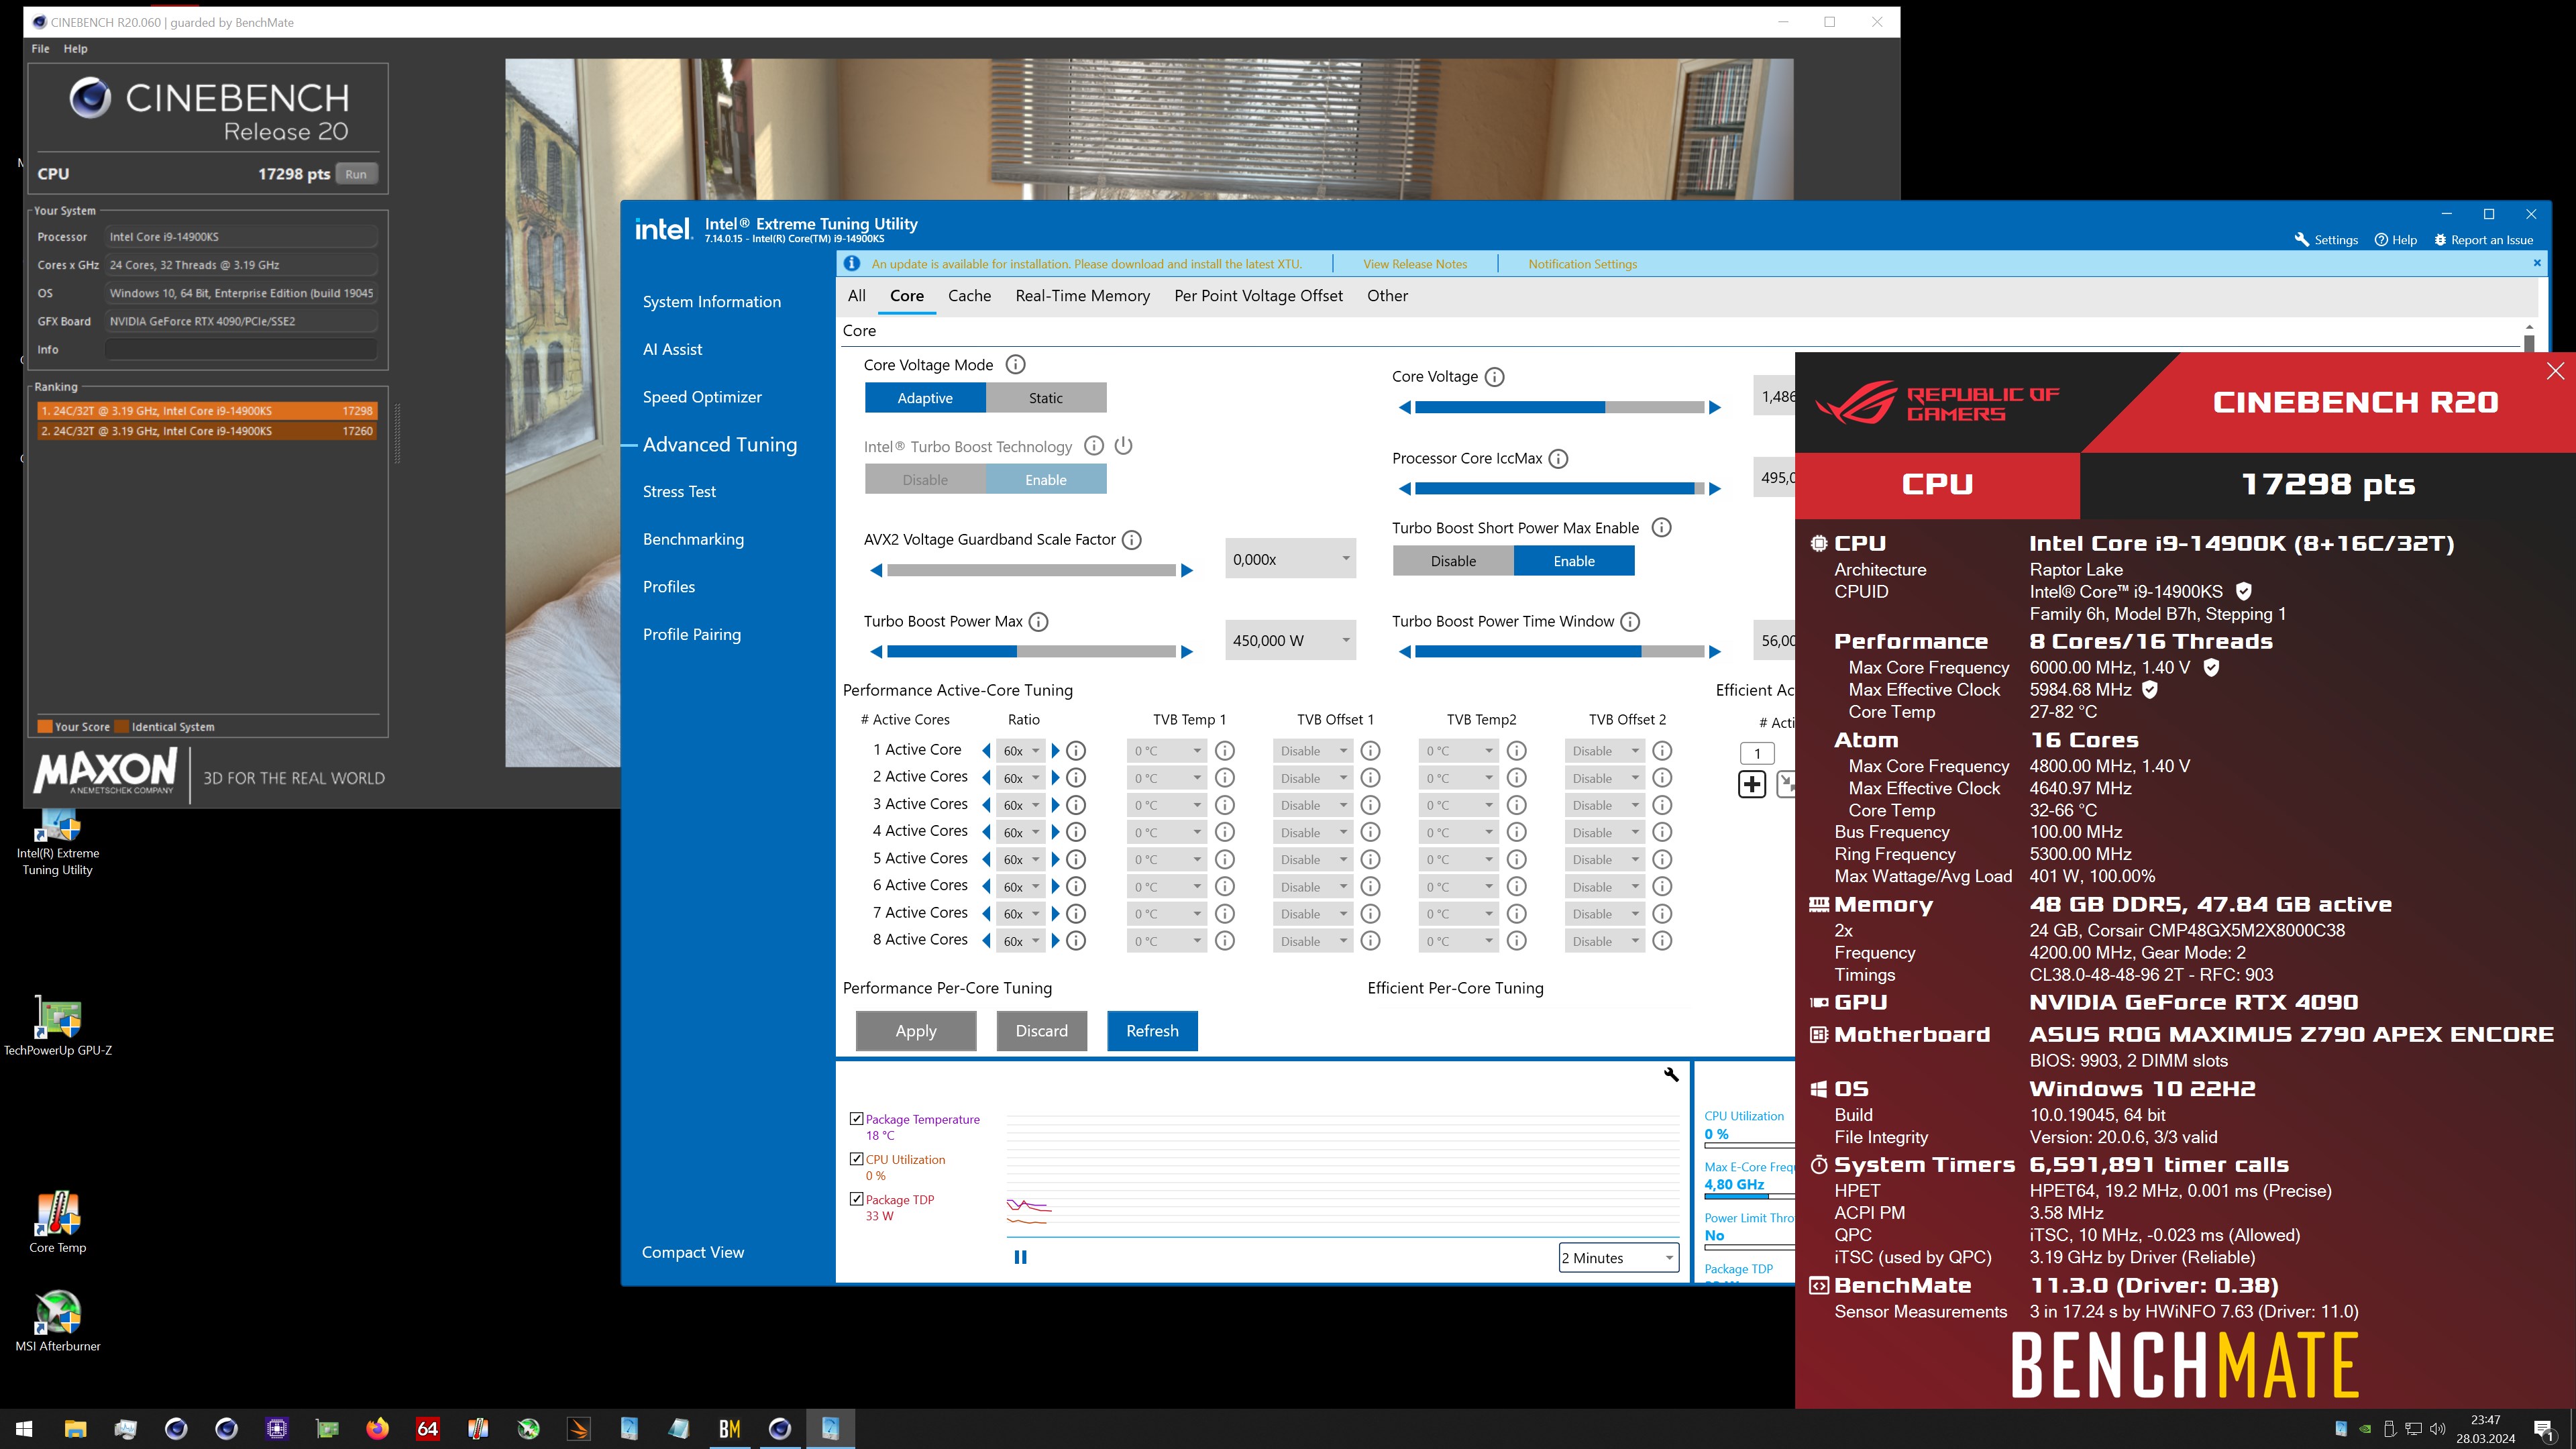This screenshot has height=1449, width=2576.
Task: Open TVB Temp 1 dropdown for 3 Active Cores
Action: click(x=1166, y=805)
